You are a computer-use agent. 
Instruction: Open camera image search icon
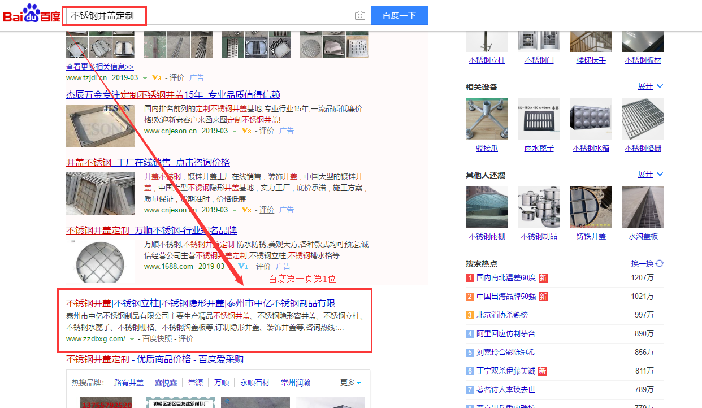360,16
